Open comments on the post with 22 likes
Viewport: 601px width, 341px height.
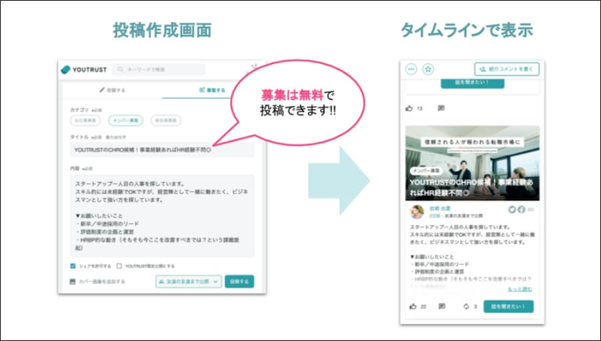442,306
